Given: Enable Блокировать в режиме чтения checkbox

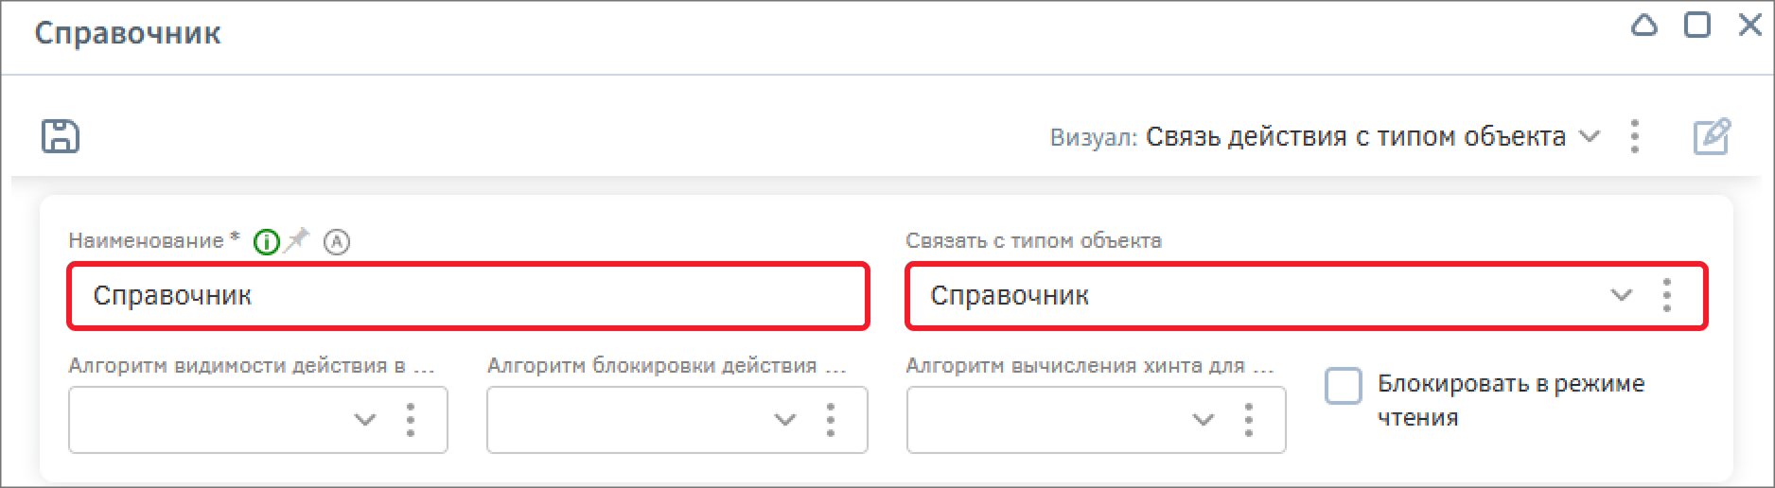Looking at the screenshot, I should (1343, 386).
